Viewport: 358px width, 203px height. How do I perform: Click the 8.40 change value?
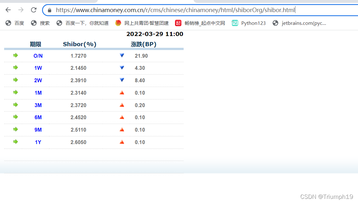tap(140, 80)
